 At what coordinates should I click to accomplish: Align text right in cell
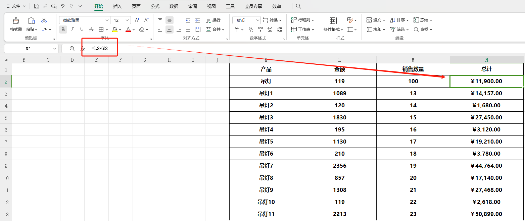click(179, 30)
